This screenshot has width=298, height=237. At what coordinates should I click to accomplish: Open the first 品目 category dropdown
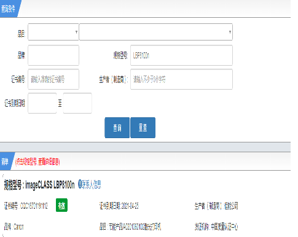(53, 32)
